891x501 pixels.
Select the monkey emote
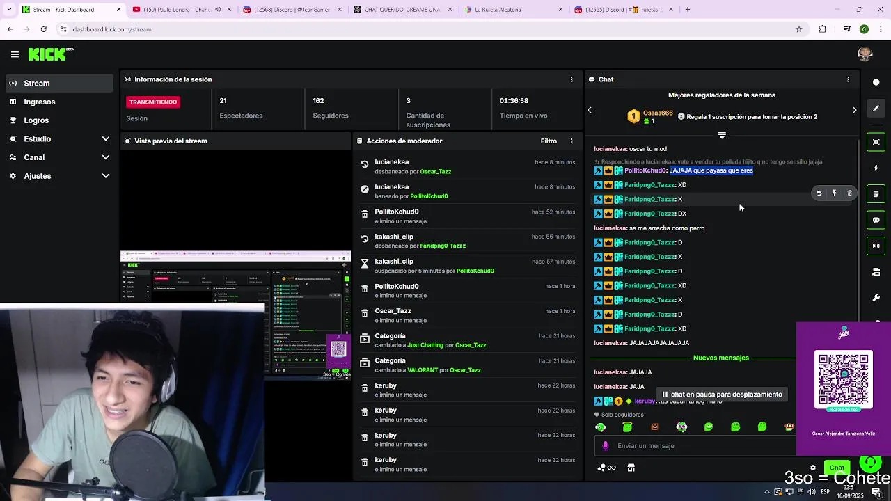click(789, 427)
